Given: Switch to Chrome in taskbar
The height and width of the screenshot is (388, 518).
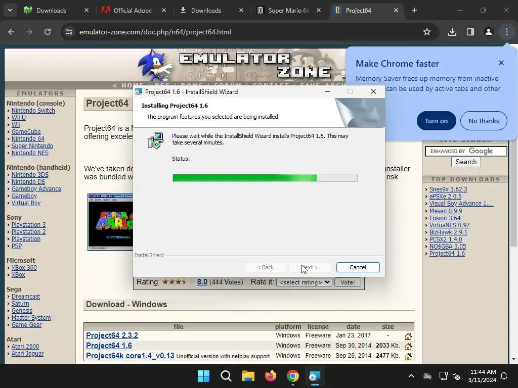Looking at the screenshot, I should (x=293, y=376).
